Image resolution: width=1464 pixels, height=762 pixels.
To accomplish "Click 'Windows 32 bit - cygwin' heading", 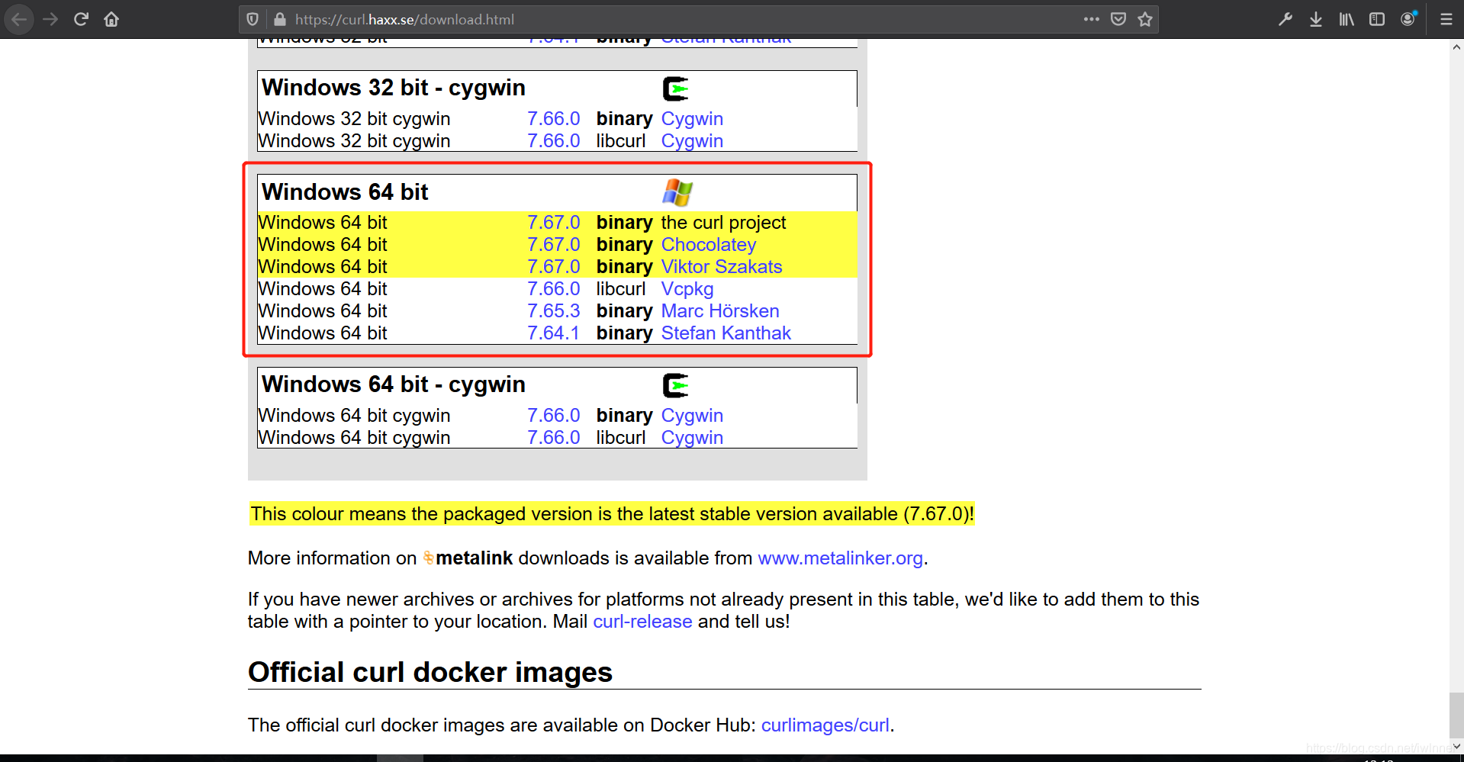I will coord(394,88).
